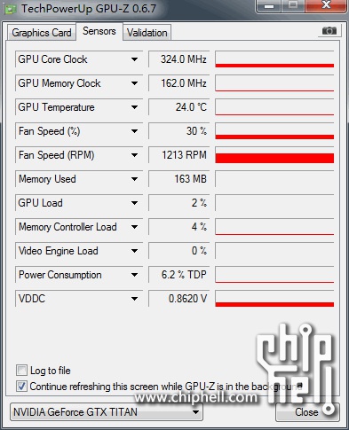Screen dimensions: 349x430
Task: Open the GPU Core Clock dropdown arrow
Action: point(134,59)
